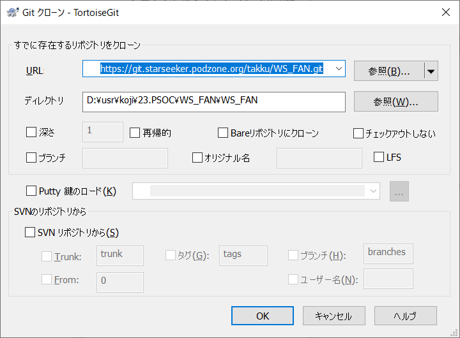Viewport: 460px width, 338px height.
Task: Click 参照(W)... browse directory button
Action: [x=395, y=101]
